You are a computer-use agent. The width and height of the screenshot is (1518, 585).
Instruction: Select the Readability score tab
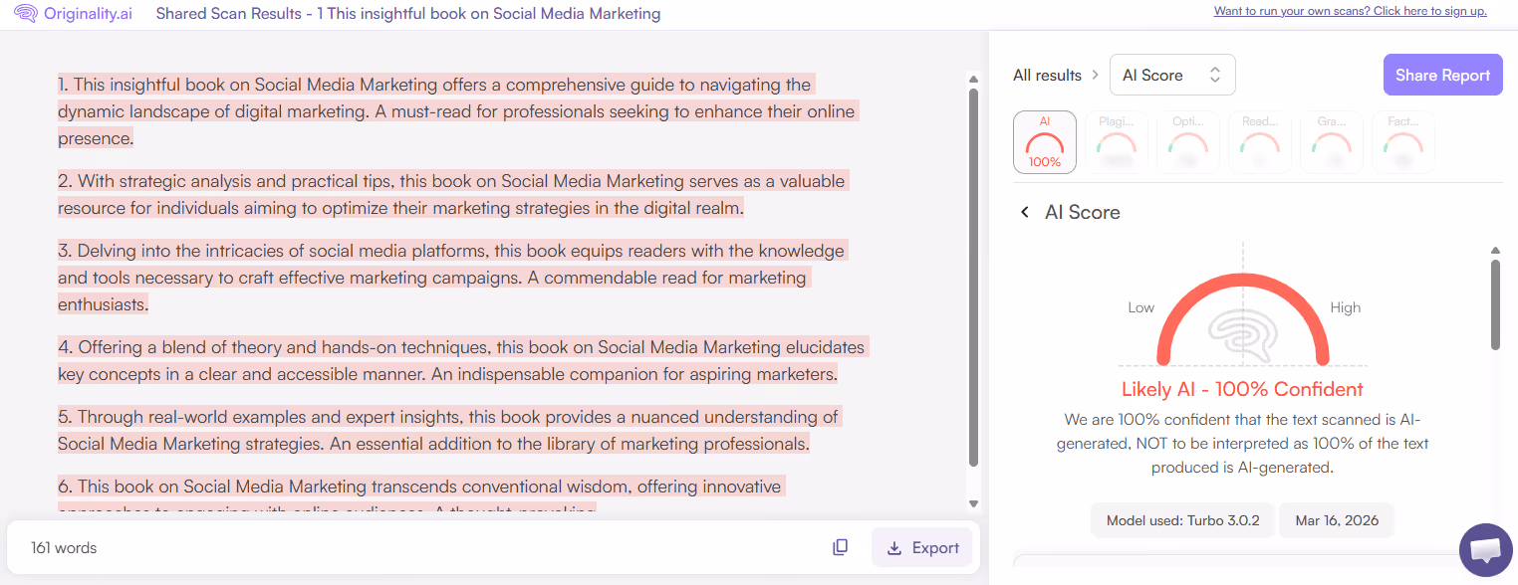click(1260, 142)
